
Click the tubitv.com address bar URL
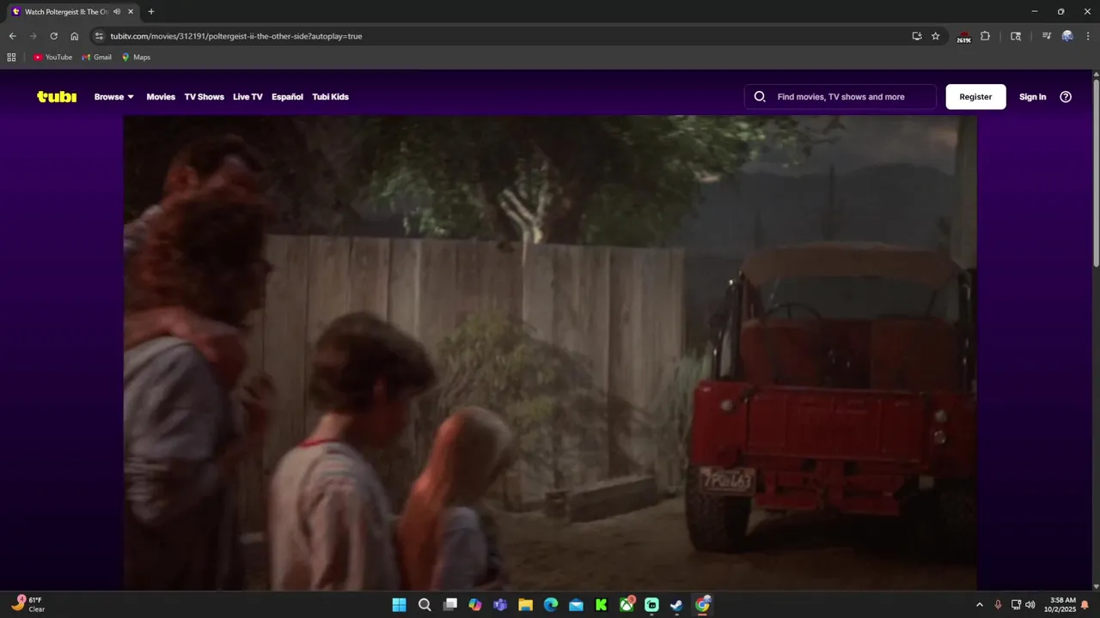pos(236,36)
